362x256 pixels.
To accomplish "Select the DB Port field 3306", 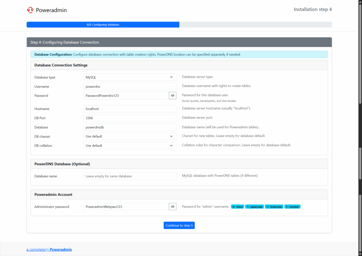I will click(130, 118).
